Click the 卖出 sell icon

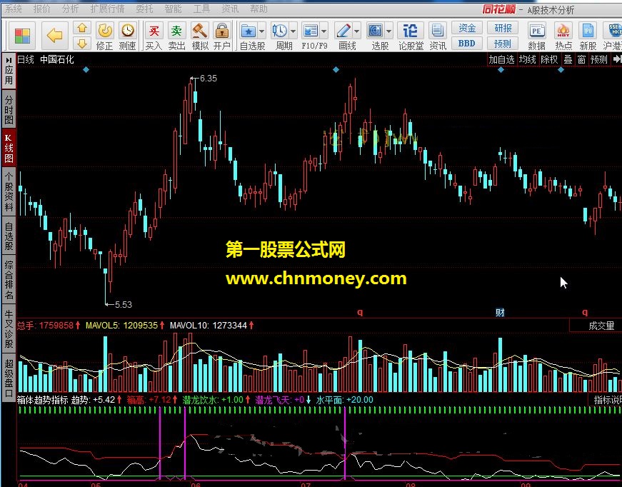tap(176, 31)
